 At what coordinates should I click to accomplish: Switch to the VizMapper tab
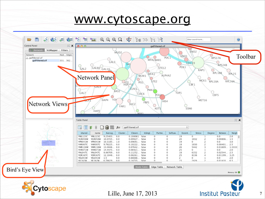pos(52,50)
